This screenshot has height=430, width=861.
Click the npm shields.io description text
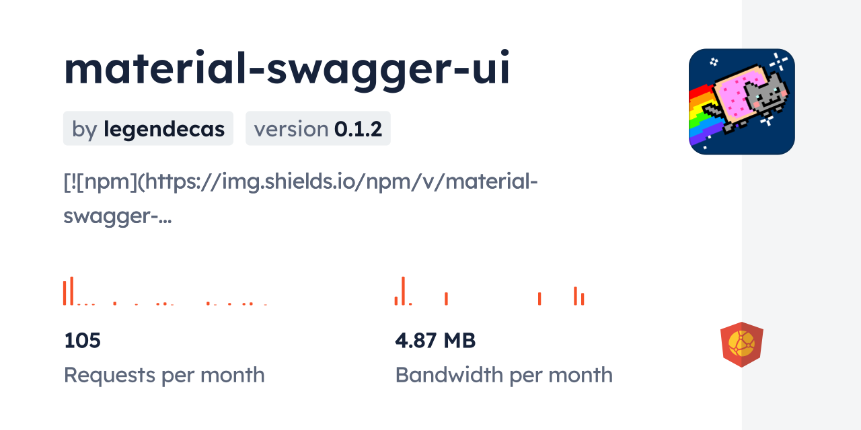point(300,181)
